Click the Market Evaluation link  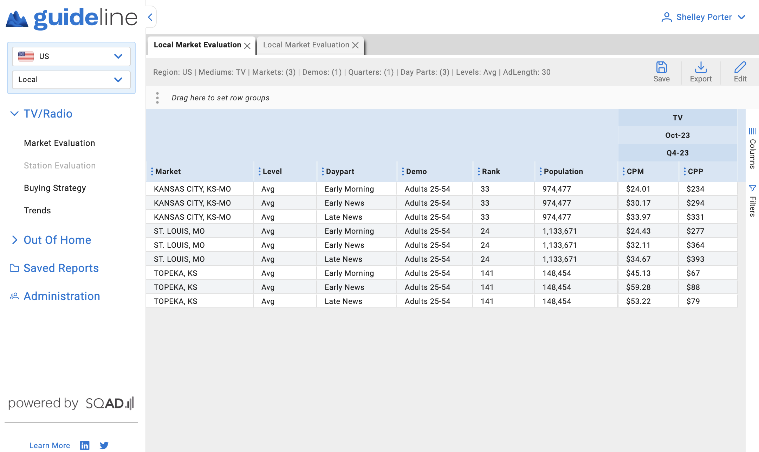[x=59, y=142]
